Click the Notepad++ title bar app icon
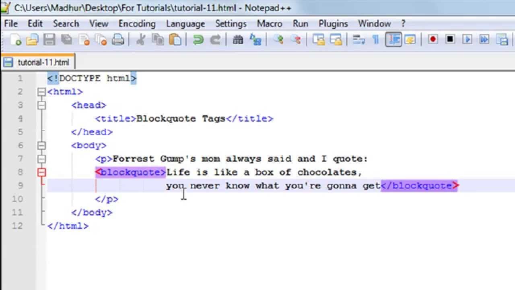 tap(6, 7)
